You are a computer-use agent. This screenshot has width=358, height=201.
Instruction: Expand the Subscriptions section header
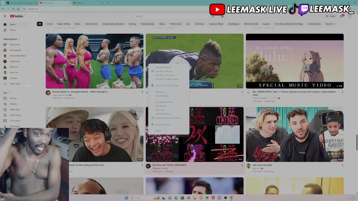point(11,39)
